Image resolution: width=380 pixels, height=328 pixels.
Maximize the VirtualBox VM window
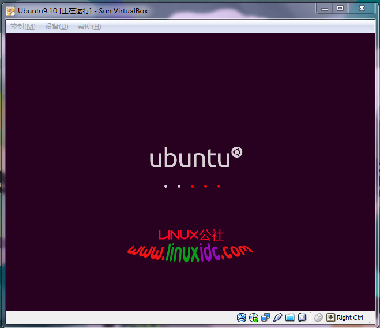tap(340, 9)
